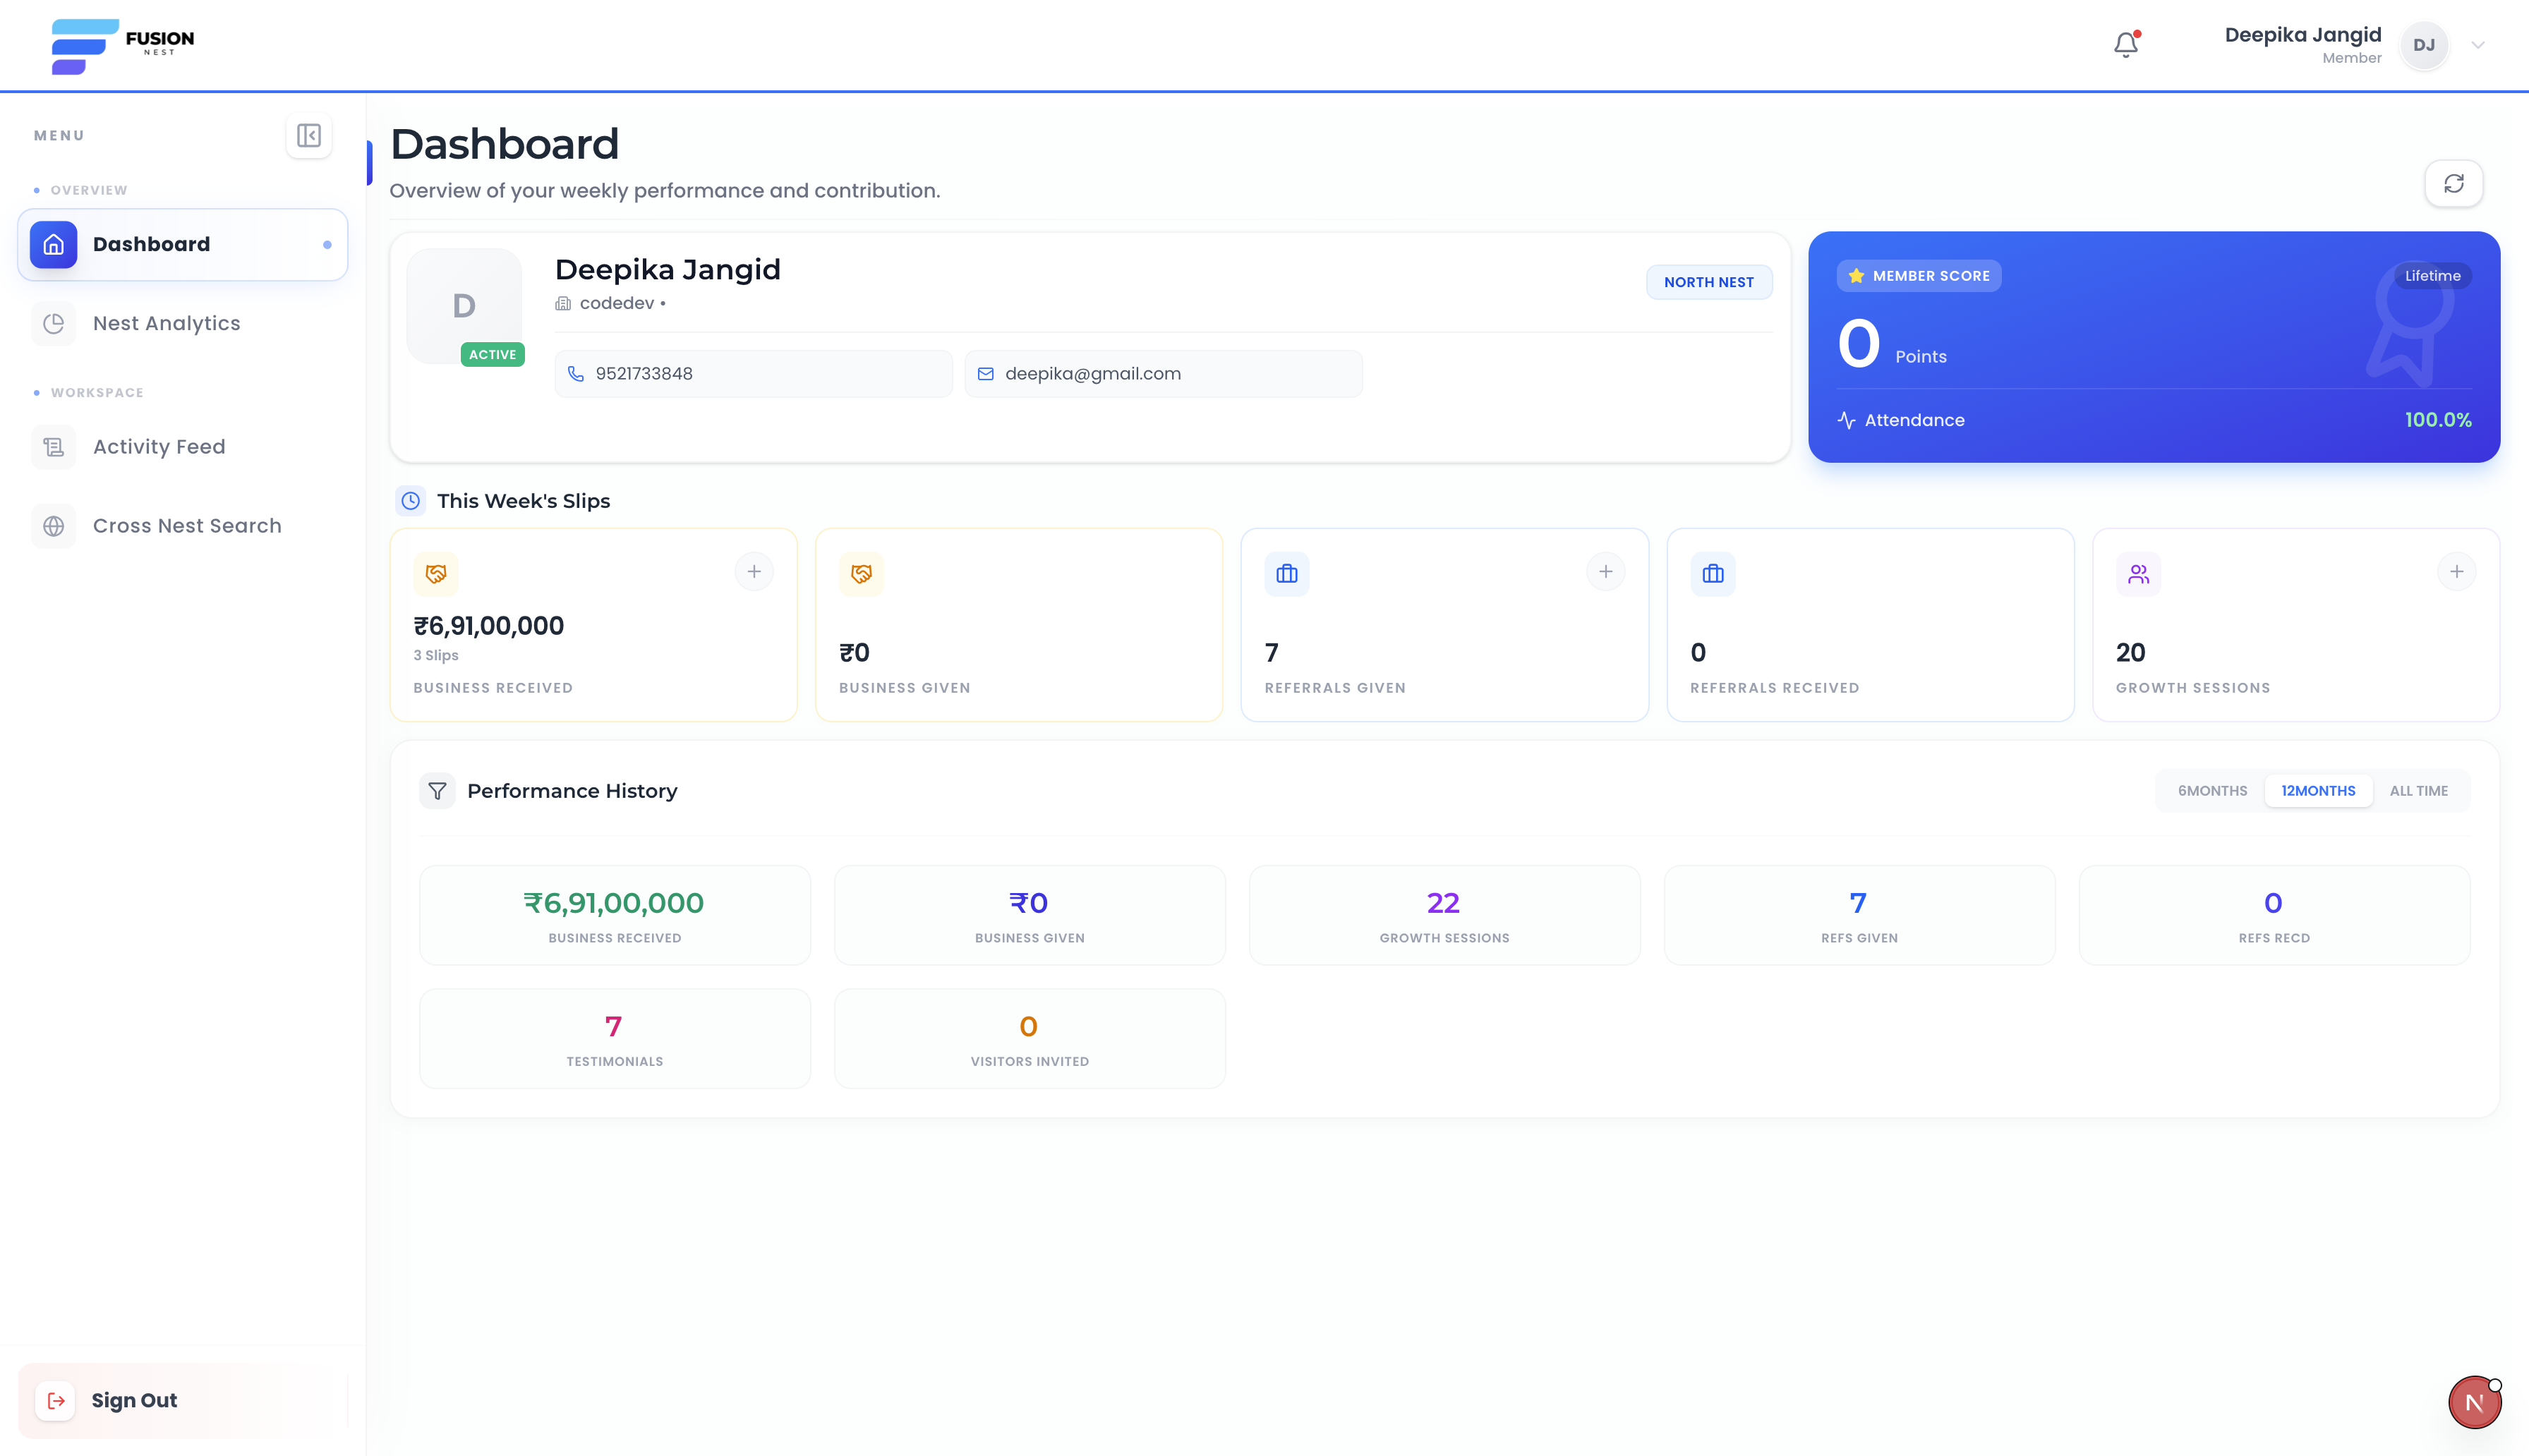Image resolution: width=2529 pixels, height=1456 pixels.
Task: Click the Performance History filter icon
Action: coord(437,790)
